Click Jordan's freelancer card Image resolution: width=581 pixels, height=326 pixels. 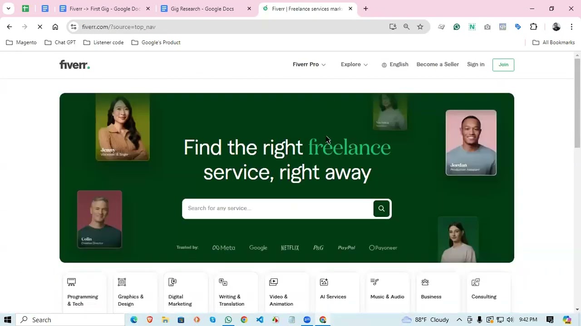(471, 143)
